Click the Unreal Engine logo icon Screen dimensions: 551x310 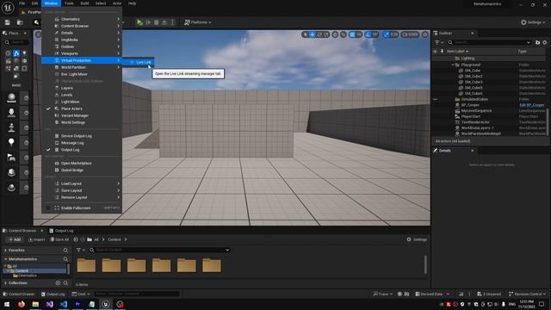tap(8, 7)
